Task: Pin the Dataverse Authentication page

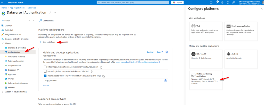Action: (50, 13)
